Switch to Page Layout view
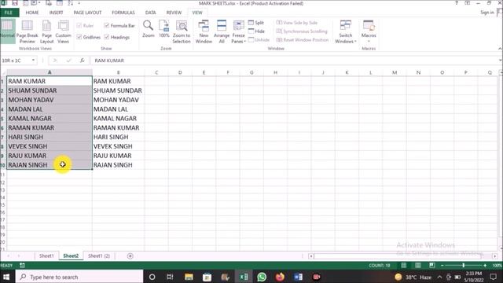503x283 pixels. 46,31
